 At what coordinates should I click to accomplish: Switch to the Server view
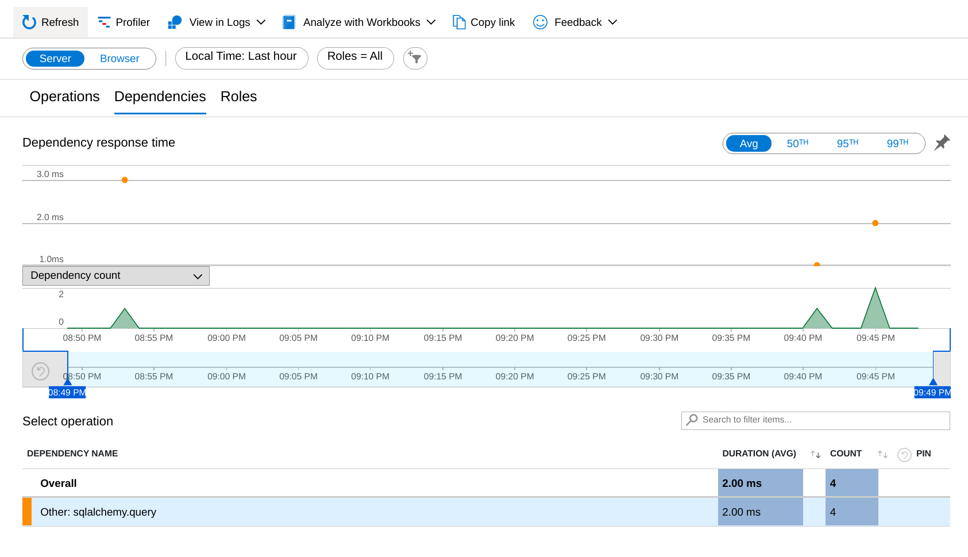[55, 58]
